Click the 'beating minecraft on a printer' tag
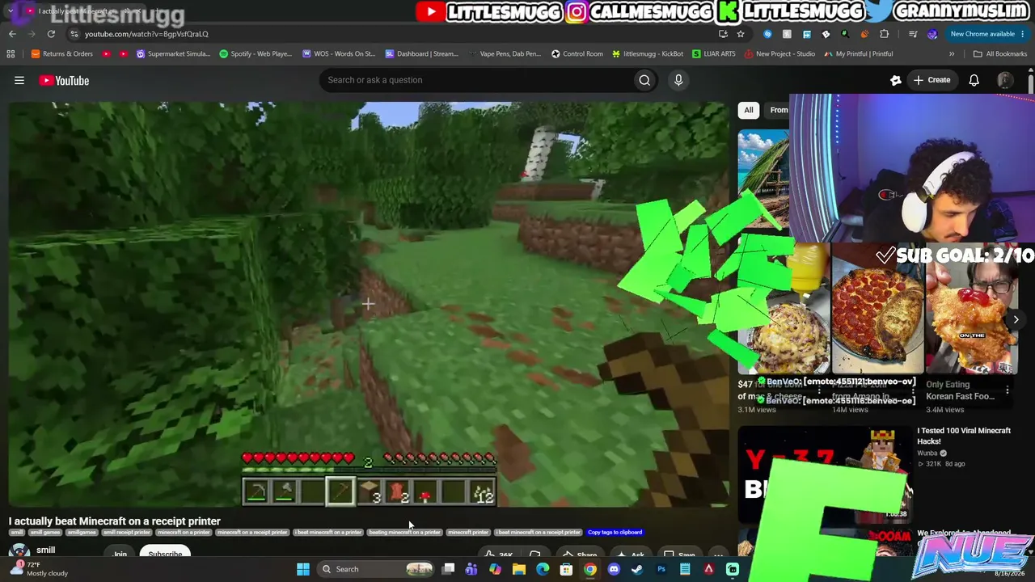The height and width of the screenshot is (582, 1035). 404,533
